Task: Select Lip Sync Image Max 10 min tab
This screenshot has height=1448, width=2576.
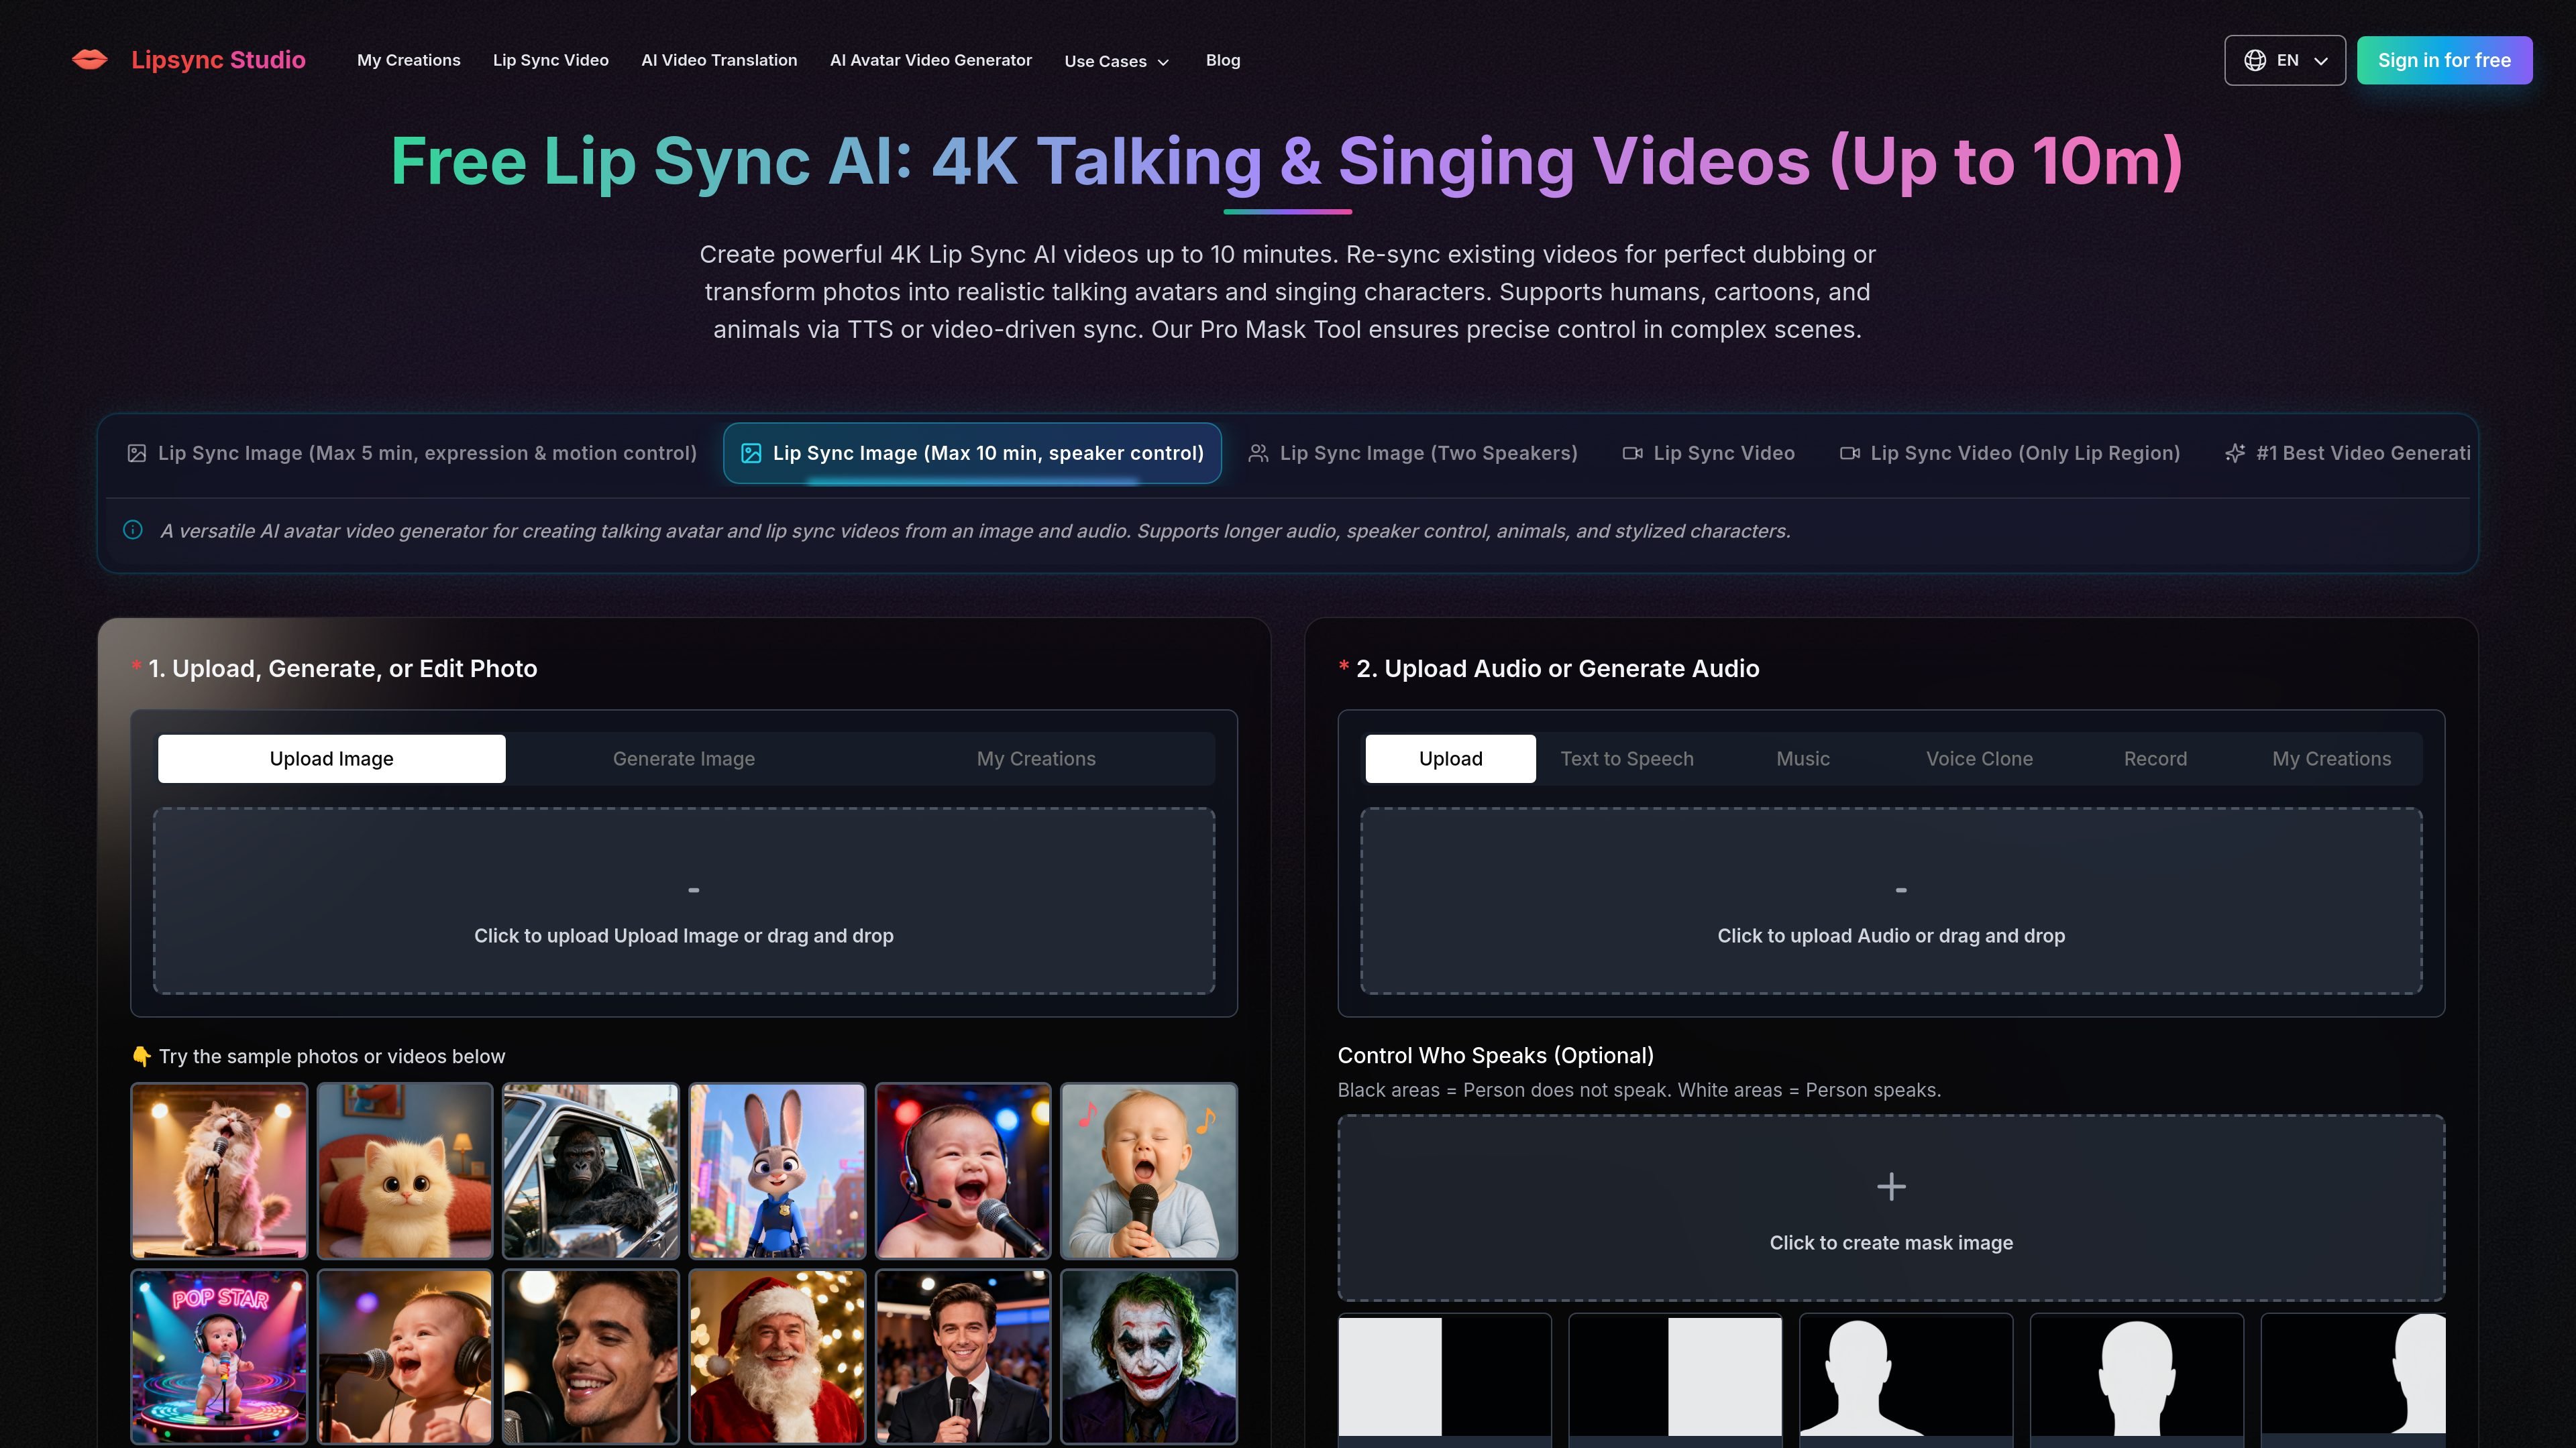Action: tap(972, 454)
